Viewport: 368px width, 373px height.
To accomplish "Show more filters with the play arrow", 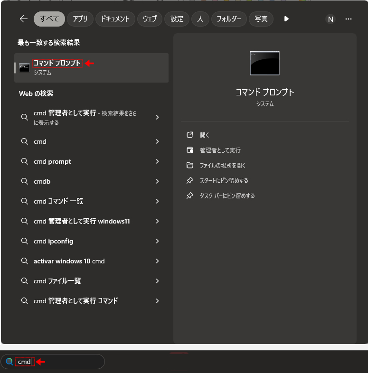I will 286,19.
